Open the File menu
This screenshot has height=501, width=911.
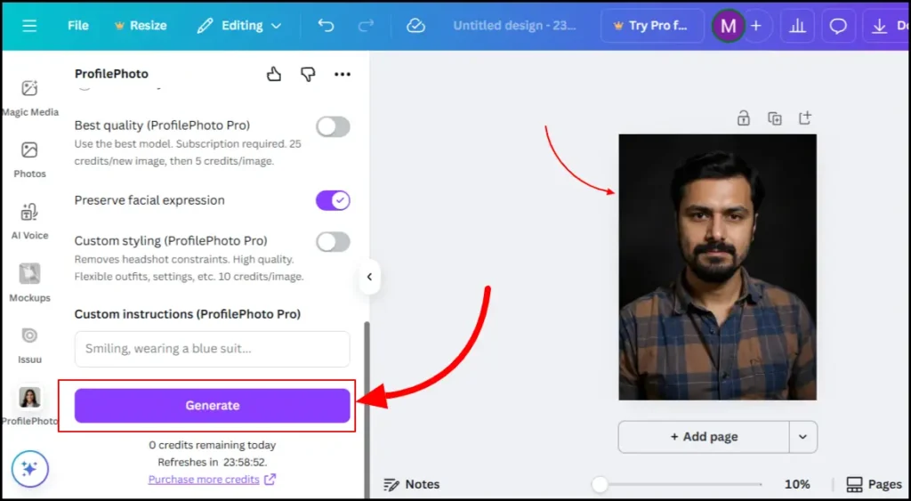point(78,26)
